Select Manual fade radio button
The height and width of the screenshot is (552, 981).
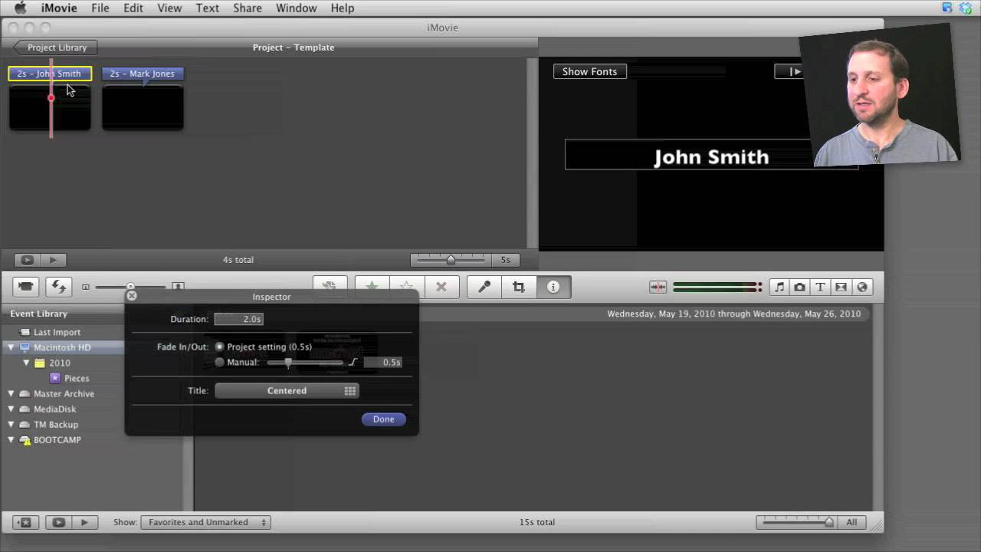(x=219, y=362)
